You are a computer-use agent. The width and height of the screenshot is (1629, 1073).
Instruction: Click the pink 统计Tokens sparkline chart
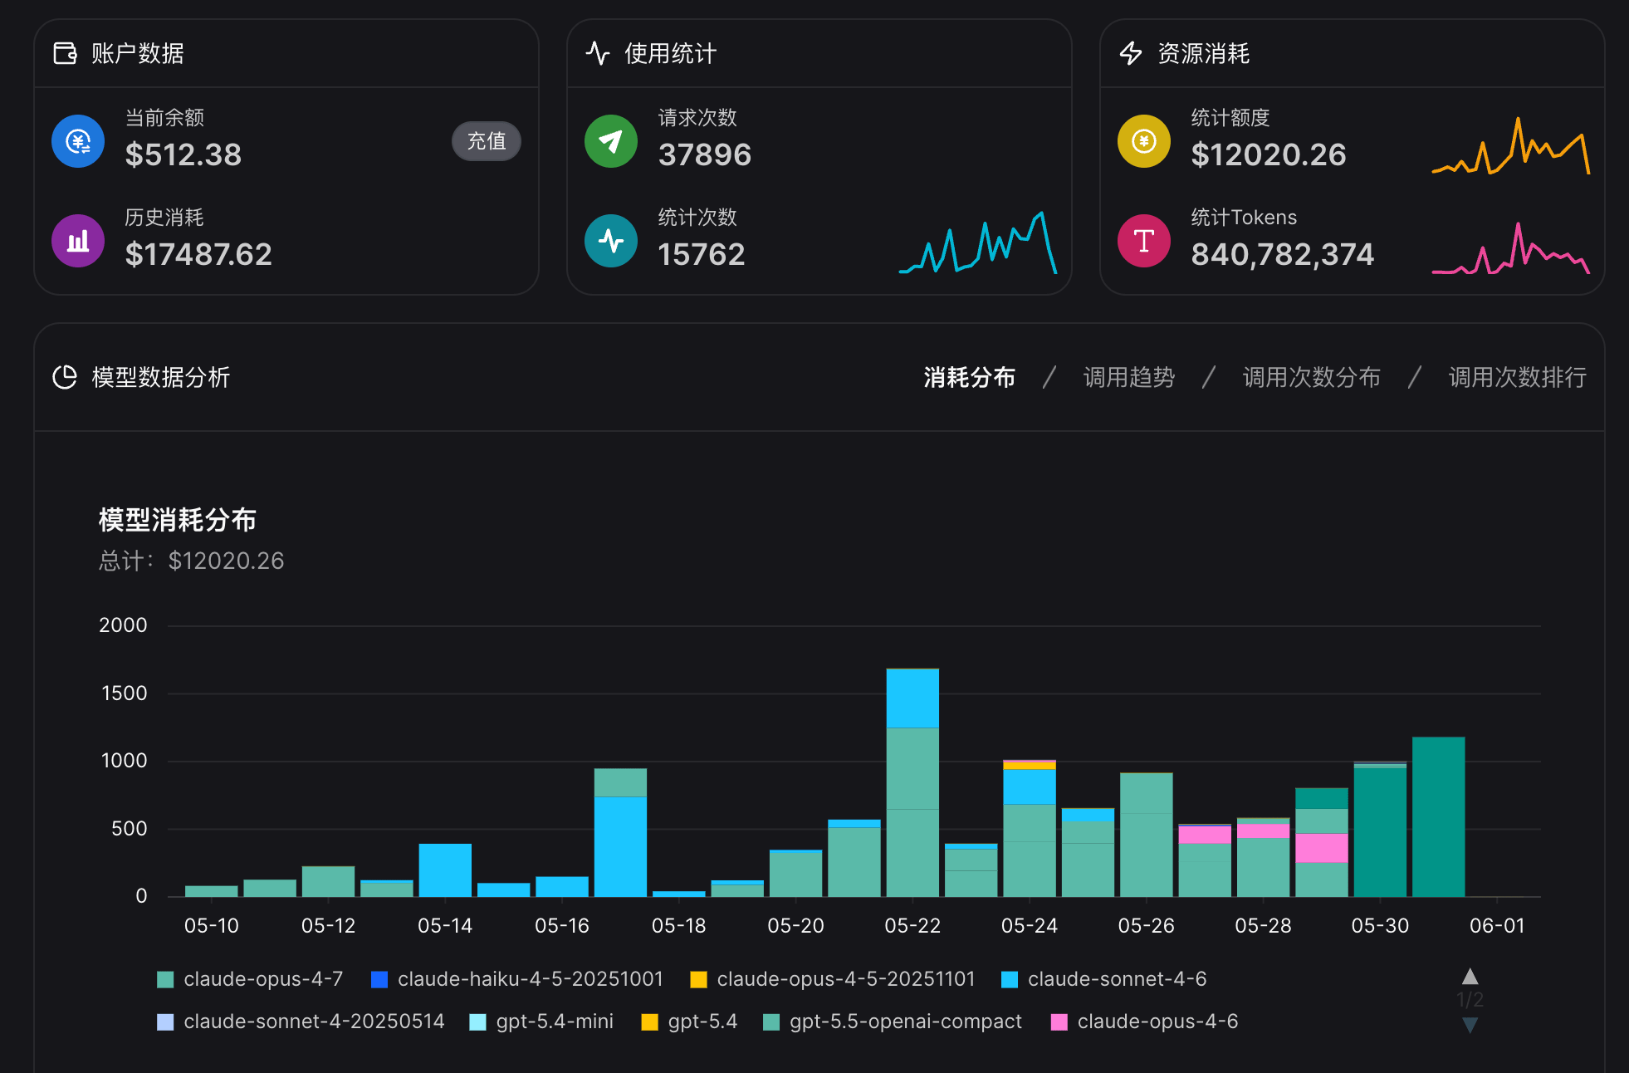pyautogui.click(x=1511, y=247)
